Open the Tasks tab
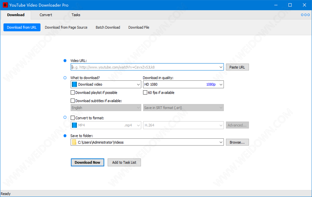Screen dimensions: 312x197 pos(76,15)
